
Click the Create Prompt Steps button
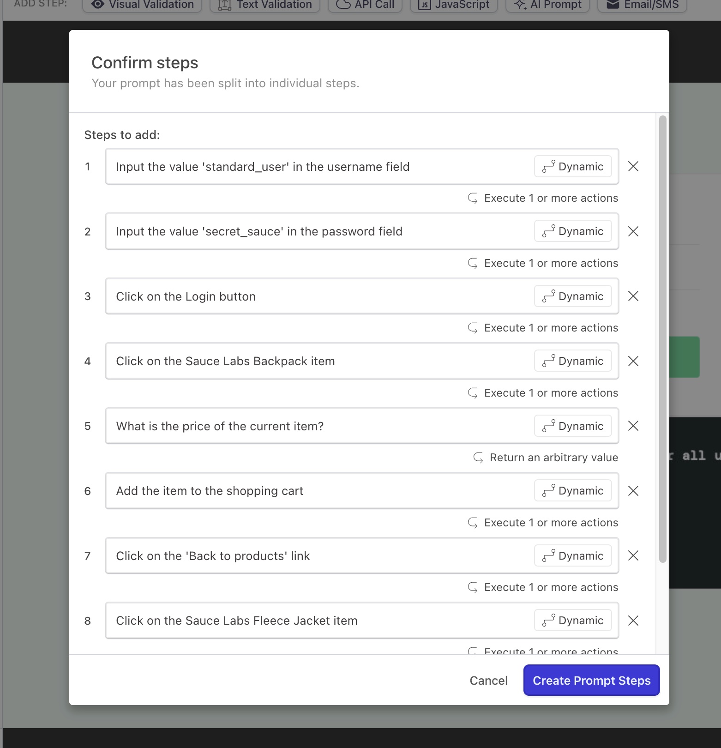tap(591, 680)
